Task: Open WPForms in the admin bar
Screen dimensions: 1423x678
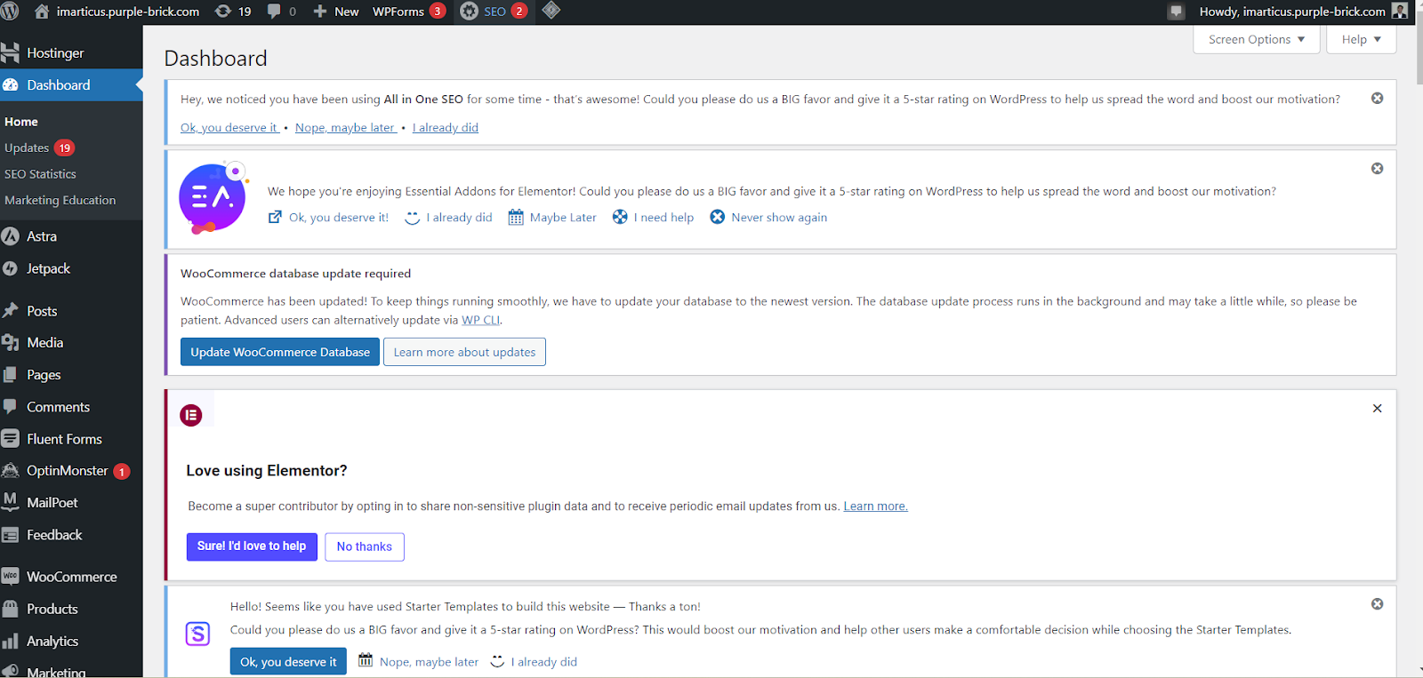Action: pyautogui.click(x=409, y=12)
